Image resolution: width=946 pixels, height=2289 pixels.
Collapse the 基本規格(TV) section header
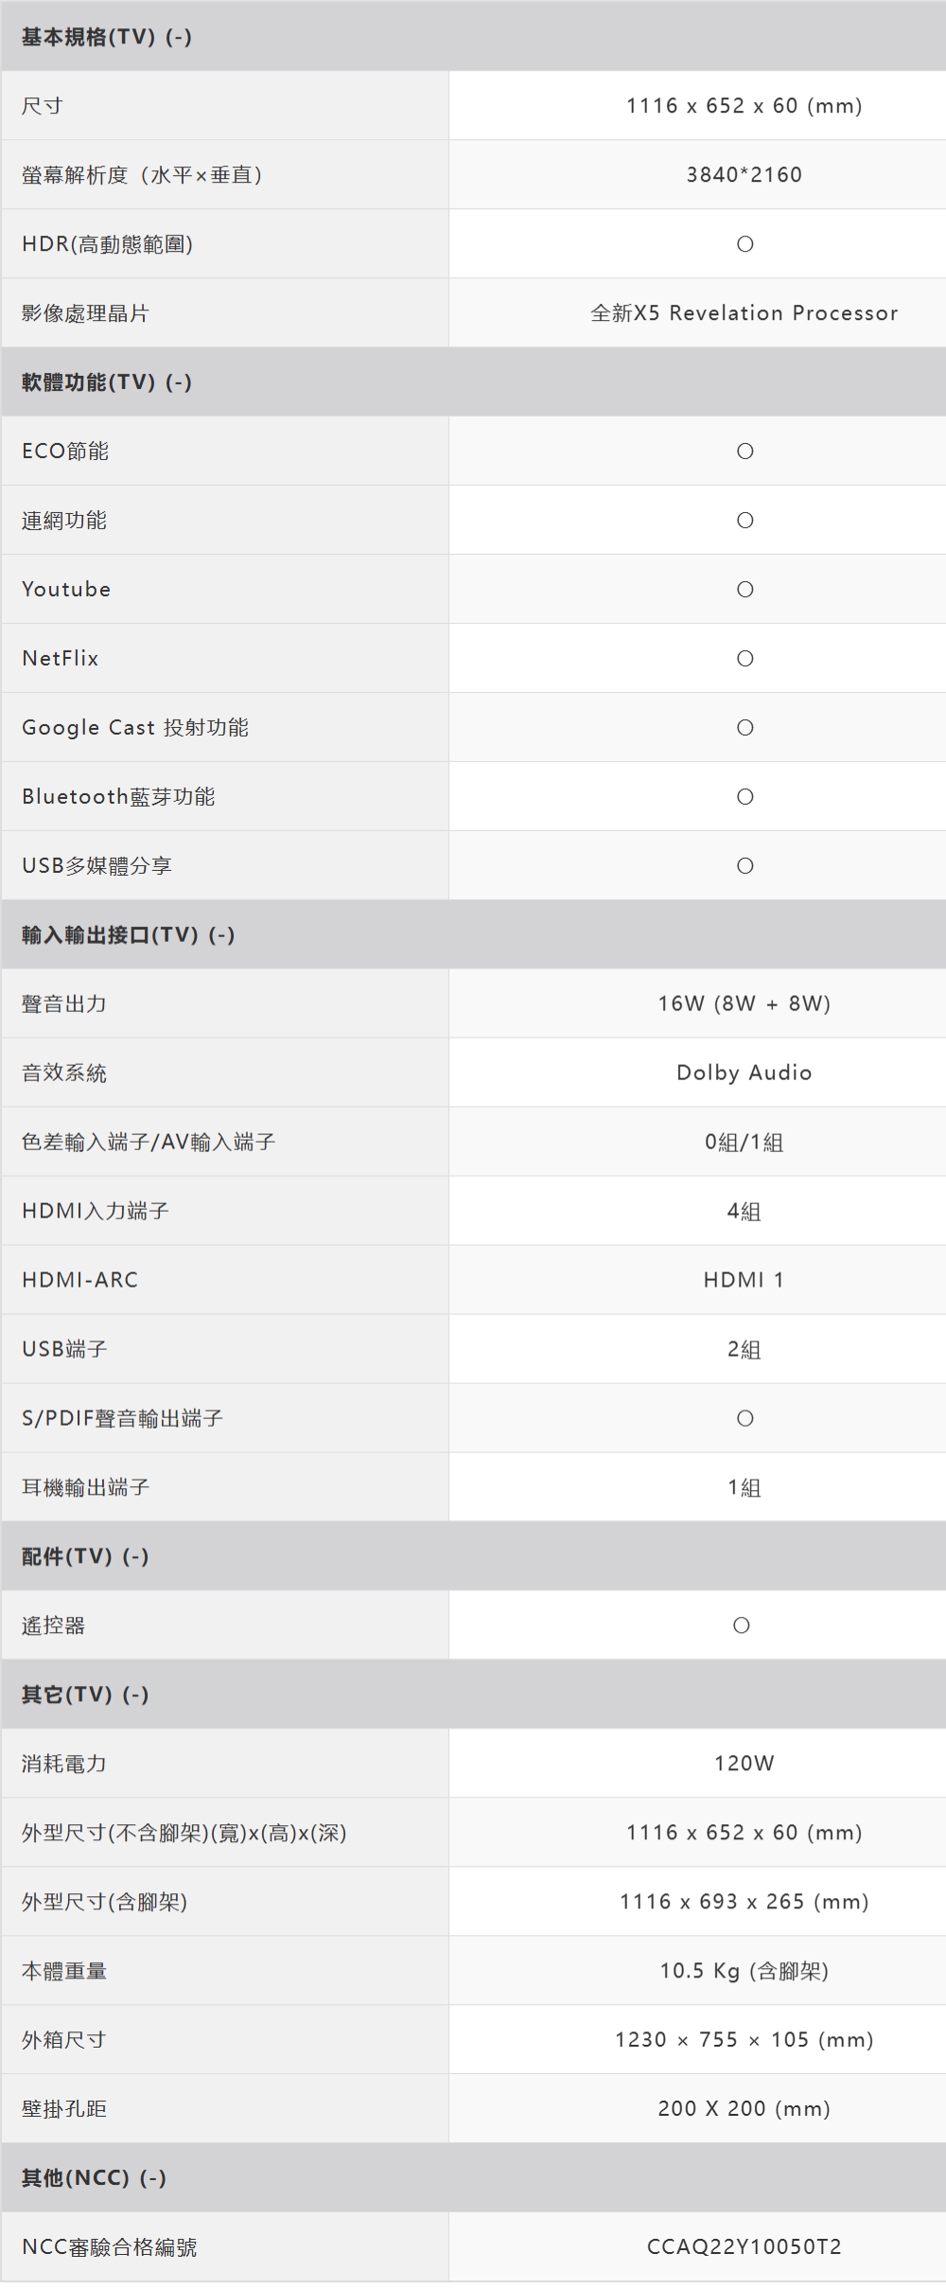(x=473, y=37)
